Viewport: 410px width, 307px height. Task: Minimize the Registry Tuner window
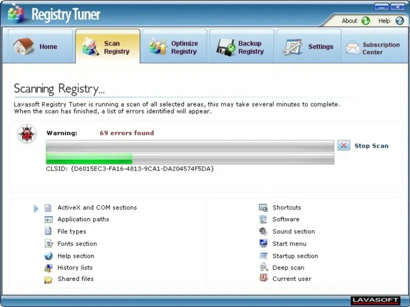click(381, 7)
